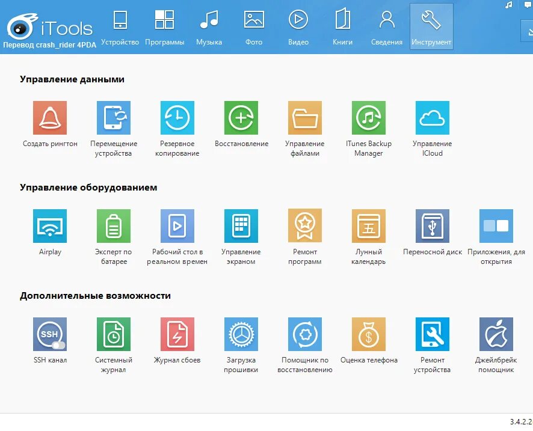Open Помощник по восстановлению tool

[x=305, y=334]
